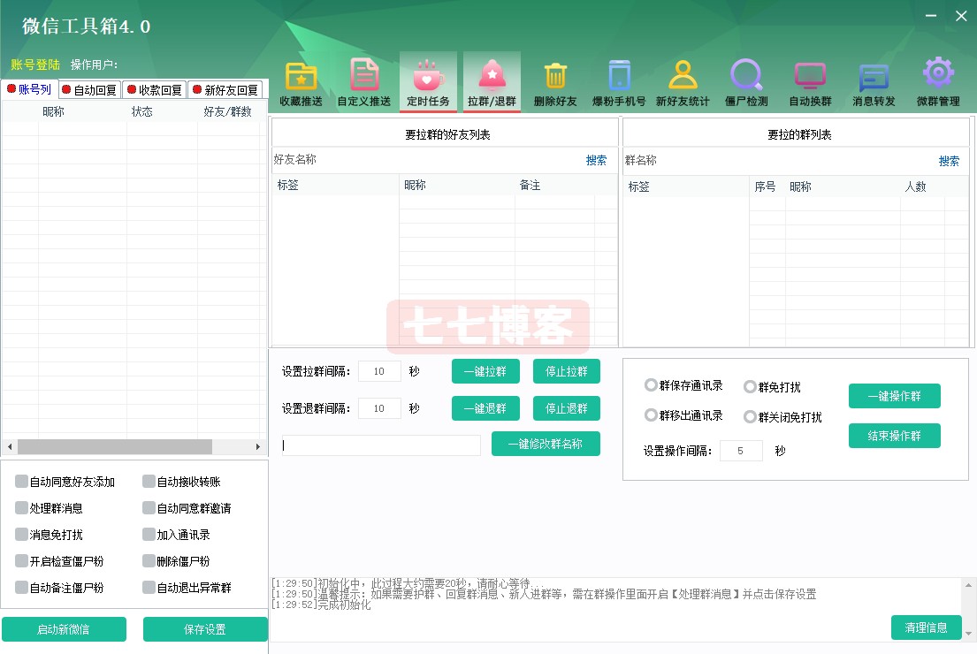Click the 一键退群 button

tap(485, 408)
